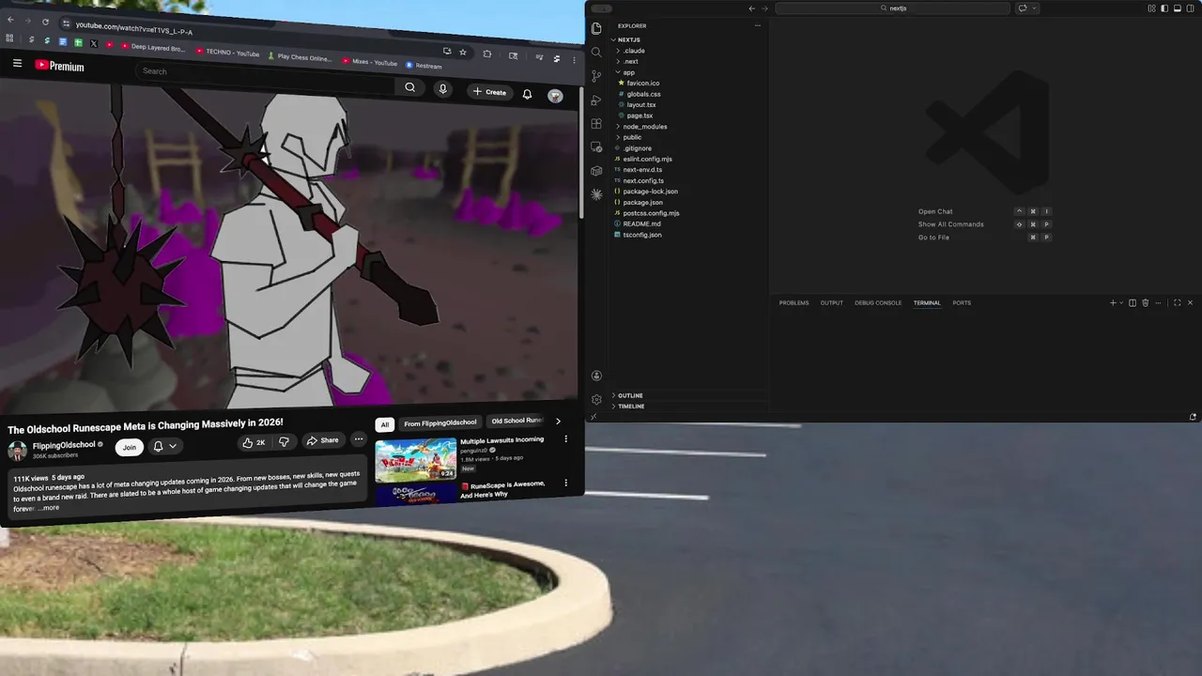Go to the YouTube Premium home logo
This screenshot has width=1202, height=676.
click(60, 66)
